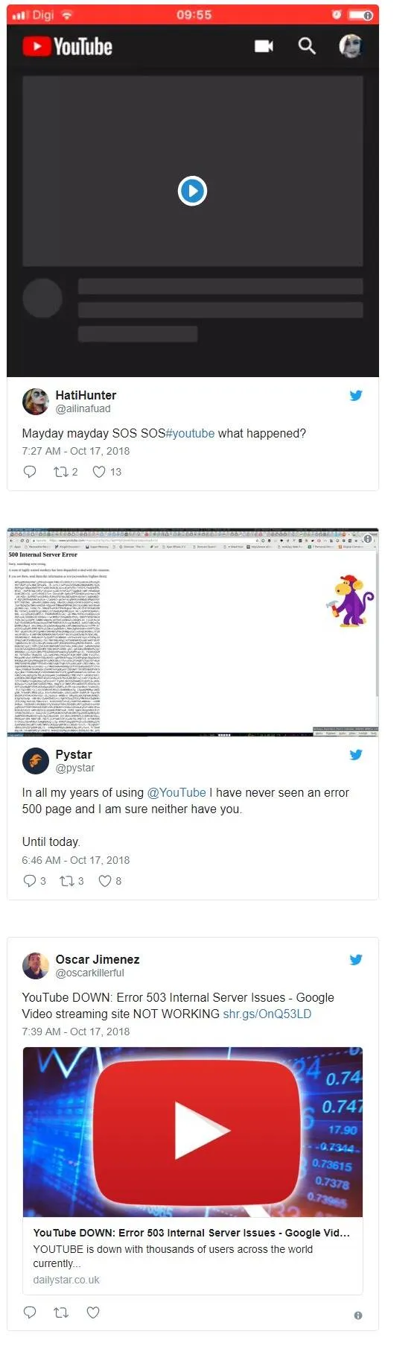Open the YouTube account avatar

351,46
